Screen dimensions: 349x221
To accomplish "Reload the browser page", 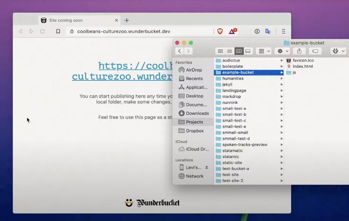I will click(x=42, y=31).
